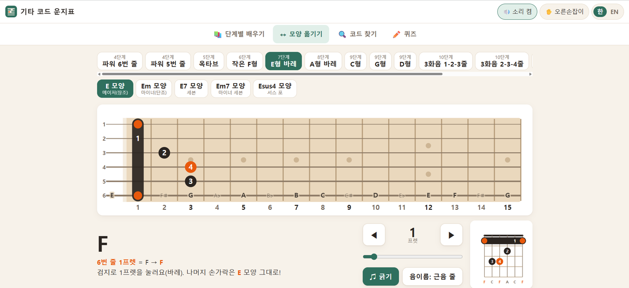
Task: Choose the Em 모양 minor shape
Action: click(x=154, y=89)
